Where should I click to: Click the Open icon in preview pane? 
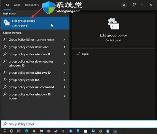[x=78, y=54]
